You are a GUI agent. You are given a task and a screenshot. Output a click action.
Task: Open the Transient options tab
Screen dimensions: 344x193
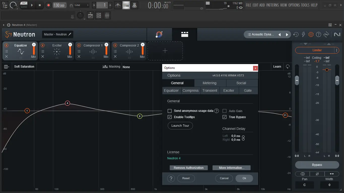(210, 90)
